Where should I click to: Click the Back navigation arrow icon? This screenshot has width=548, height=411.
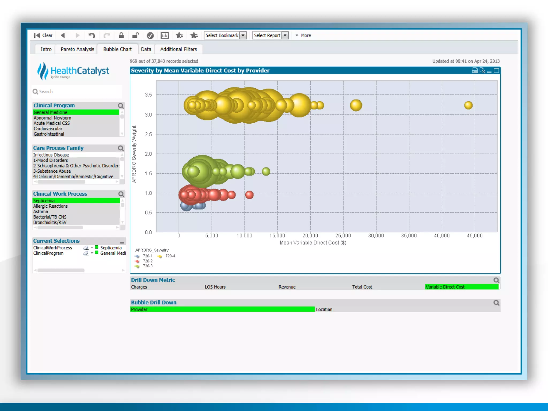click(63, 35)
